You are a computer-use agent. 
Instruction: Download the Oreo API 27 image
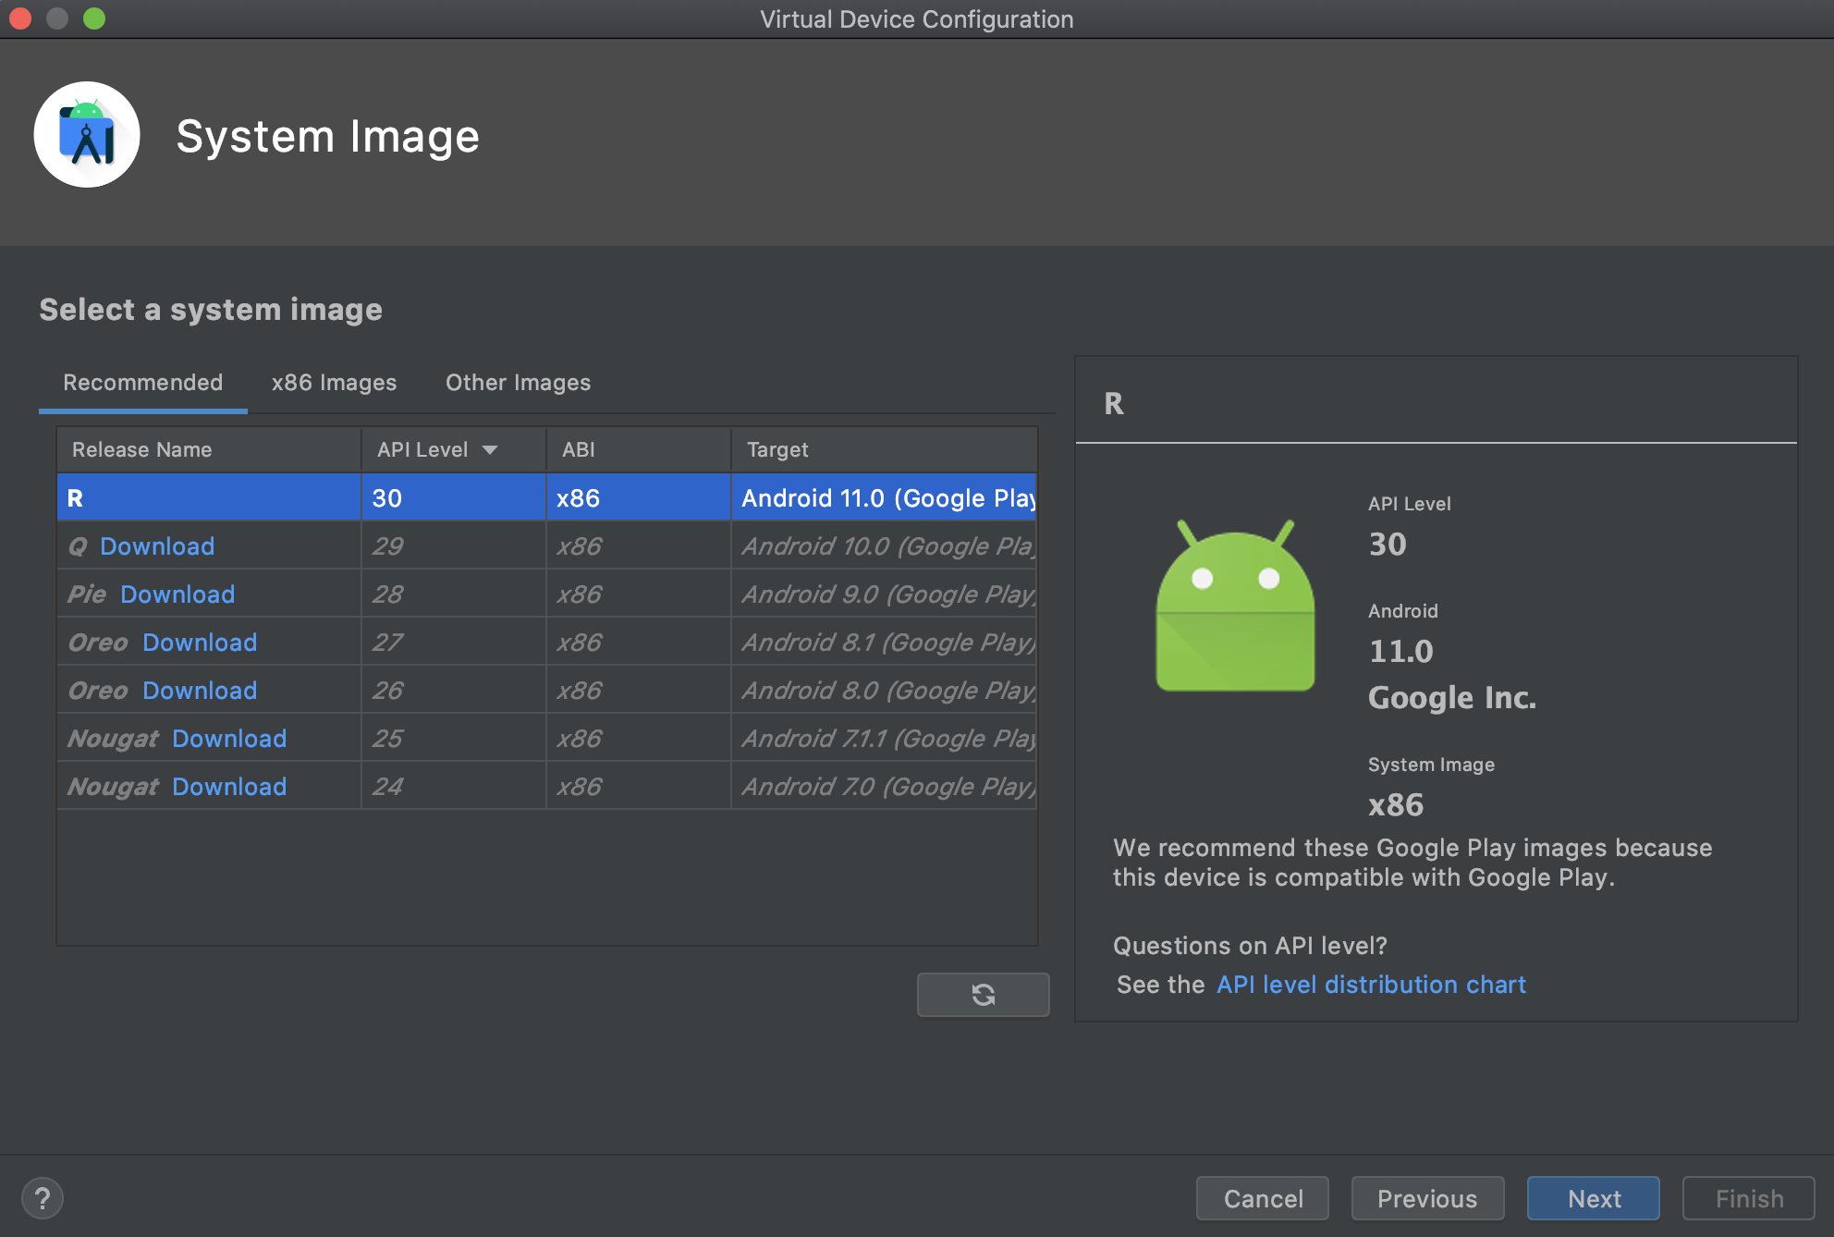click(200, 643)
